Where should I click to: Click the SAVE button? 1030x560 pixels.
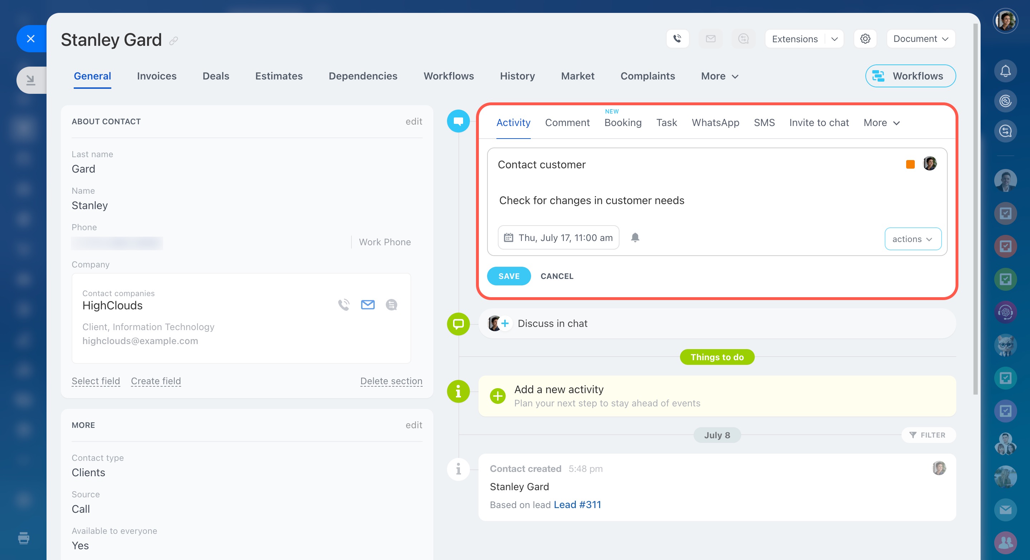[509, 276]
